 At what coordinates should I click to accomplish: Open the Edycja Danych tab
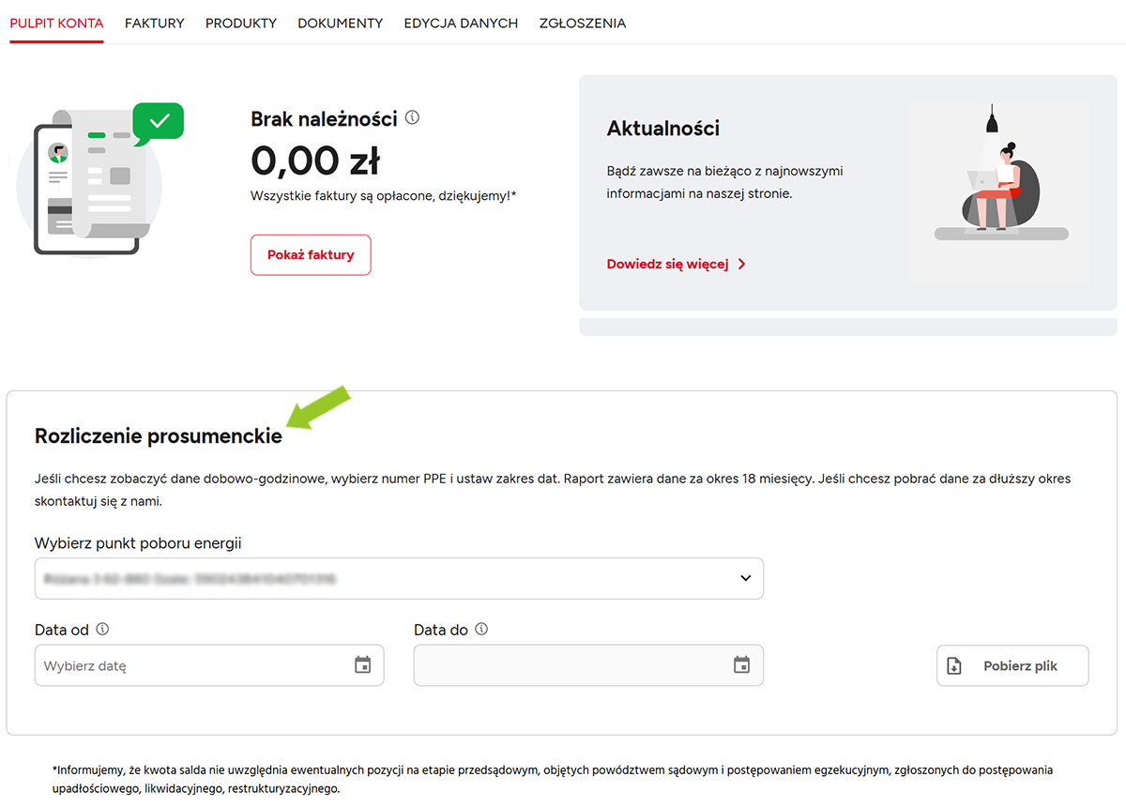coord(461,23)
